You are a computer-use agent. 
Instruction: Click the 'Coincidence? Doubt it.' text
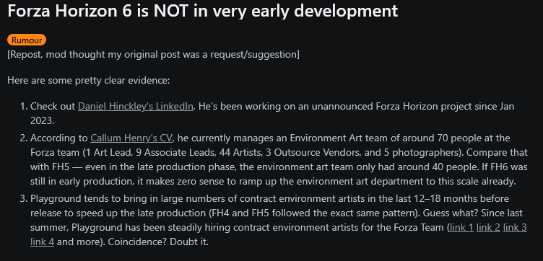pyautogui.click(x=158, y=242)
